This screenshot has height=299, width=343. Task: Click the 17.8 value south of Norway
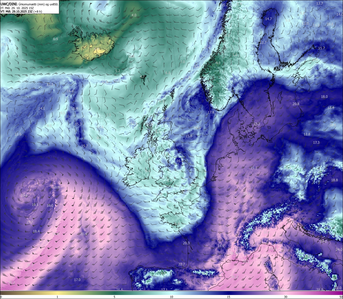click(211, 112)
